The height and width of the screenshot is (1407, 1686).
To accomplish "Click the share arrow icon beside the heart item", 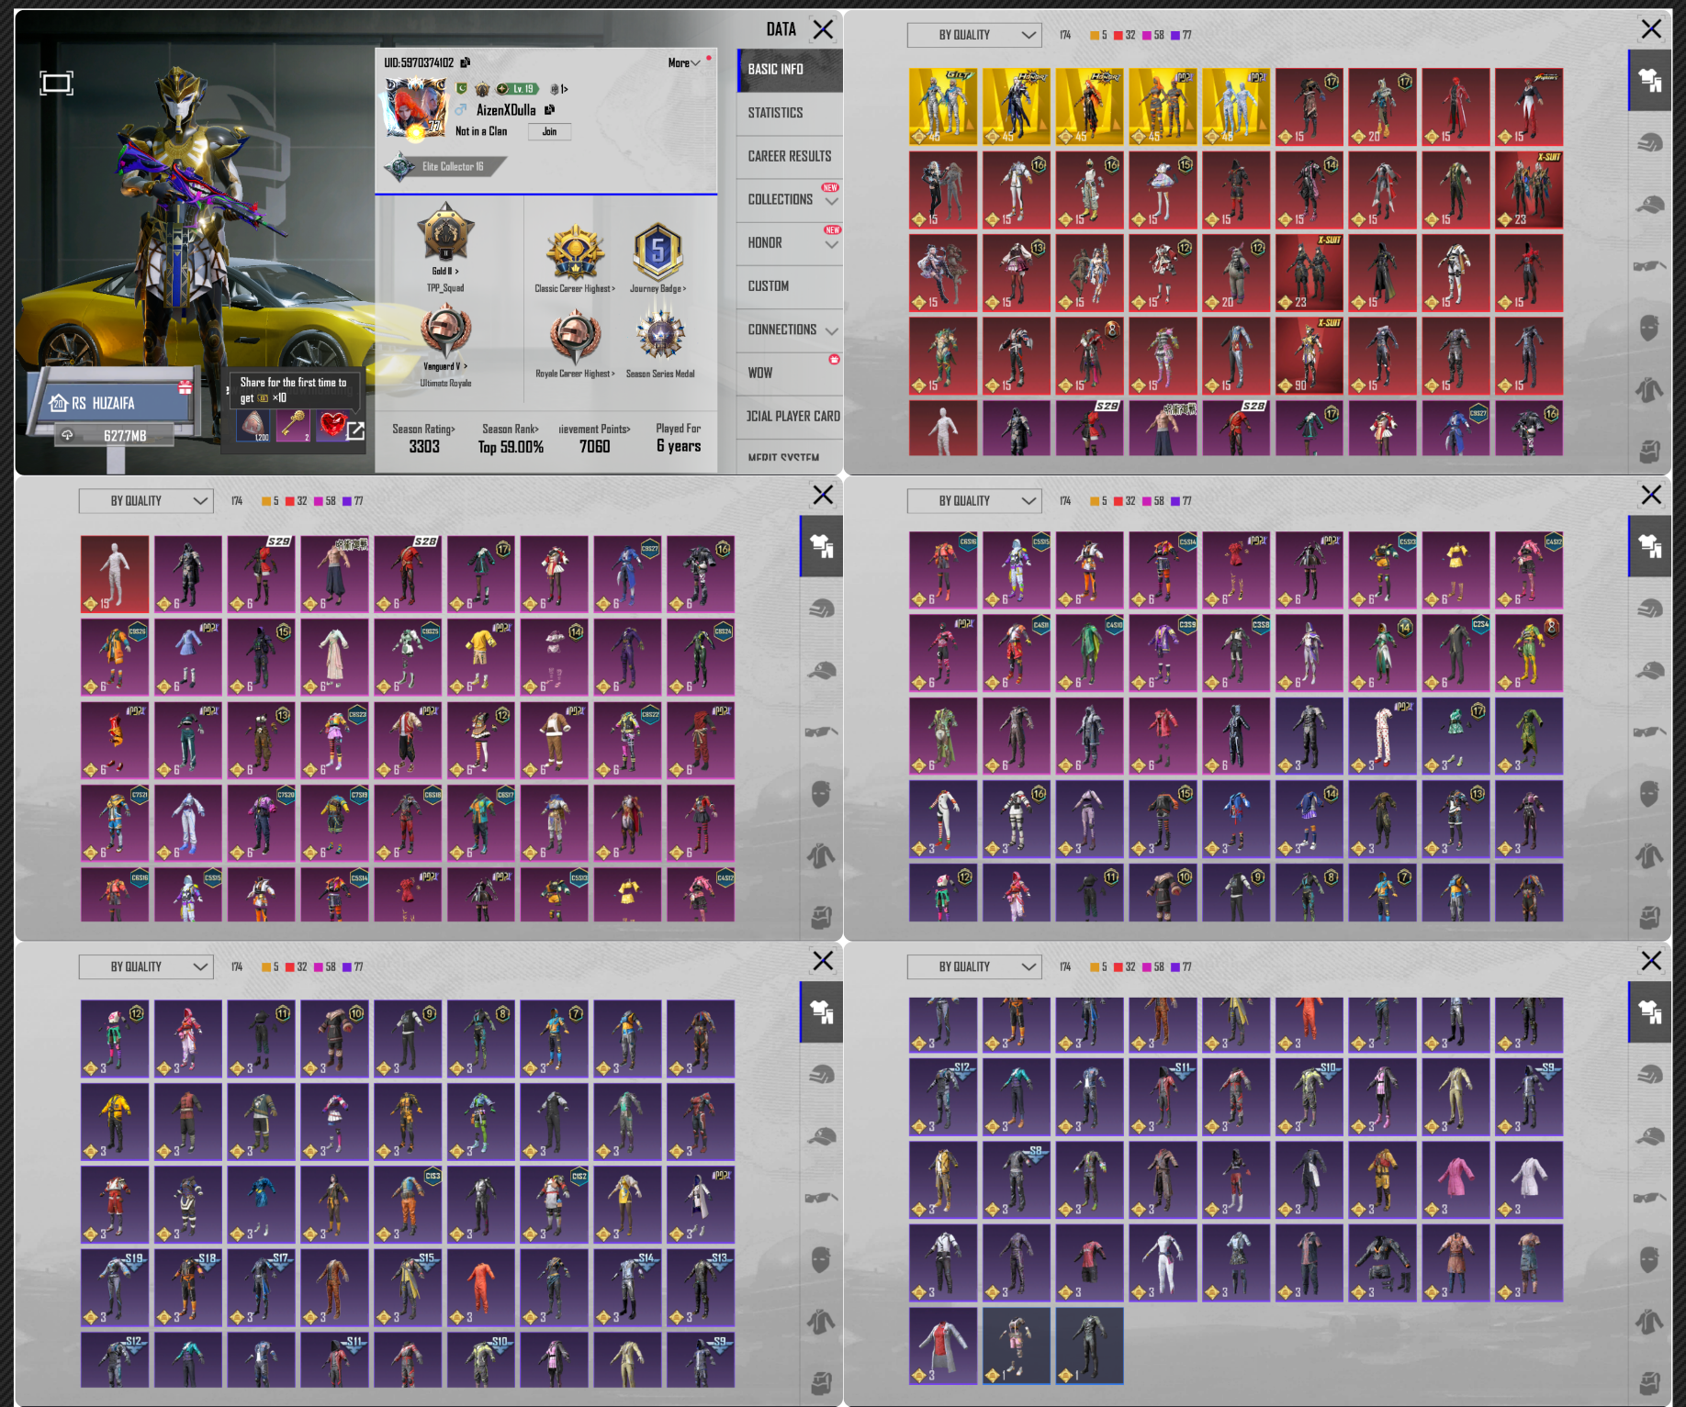I will coord(355,430).
